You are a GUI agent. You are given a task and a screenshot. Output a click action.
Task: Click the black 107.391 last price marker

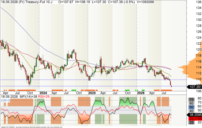(194, 87)
